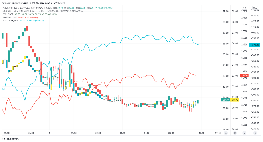Click the 安値30.75 low value
The height and width of the screenshot is (142, 263).
(x=80, y=8)
